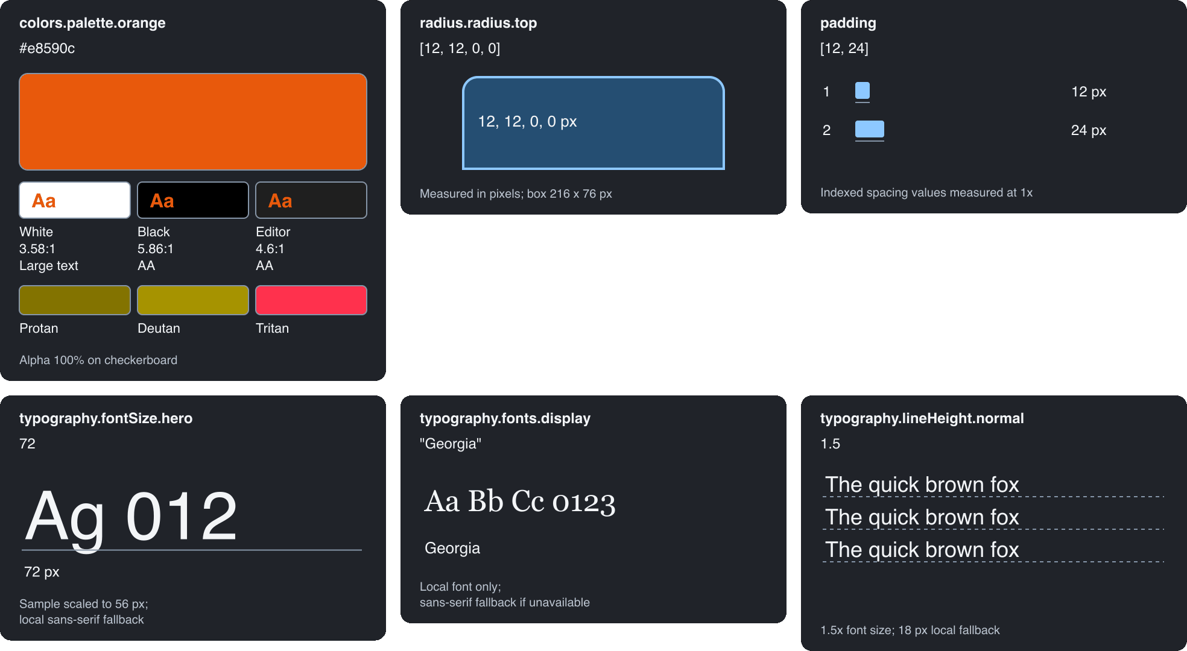
Task: Click the Editor background Aa contrast sample
Action: [x=311, y=200]
